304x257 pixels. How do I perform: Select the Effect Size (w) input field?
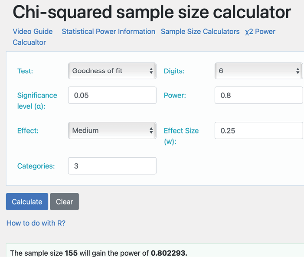(258, 130)
